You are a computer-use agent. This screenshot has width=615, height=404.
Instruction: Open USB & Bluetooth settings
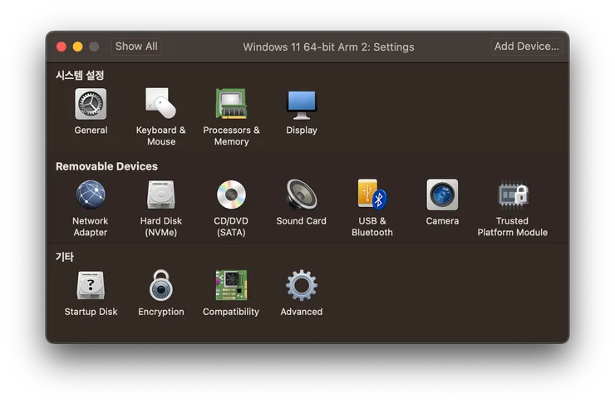point(371,195)
